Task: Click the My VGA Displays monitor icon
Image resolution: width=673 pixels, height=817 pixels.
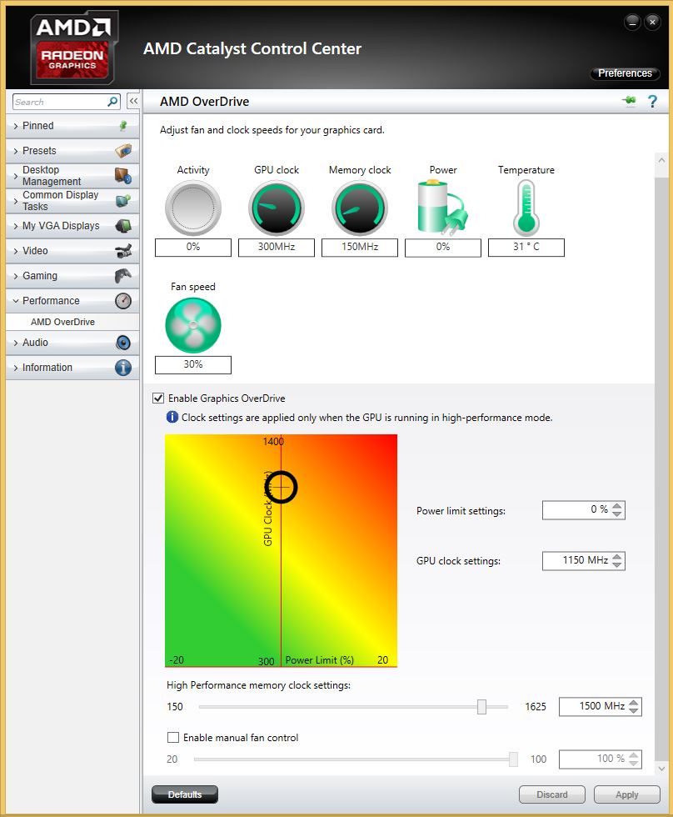Action: pyautogui.click(x=123, y=225)
